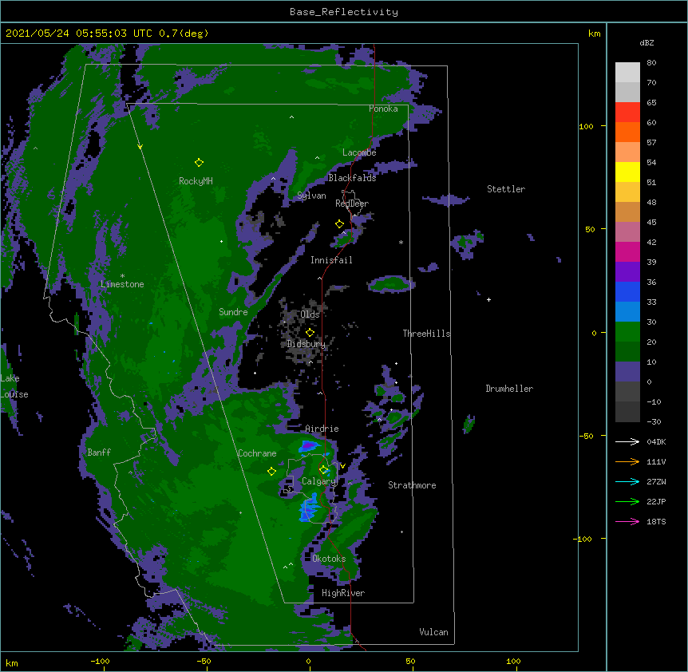688x672 pixels.
Task: Click the Okotoks label
Action: coord(329,559)
